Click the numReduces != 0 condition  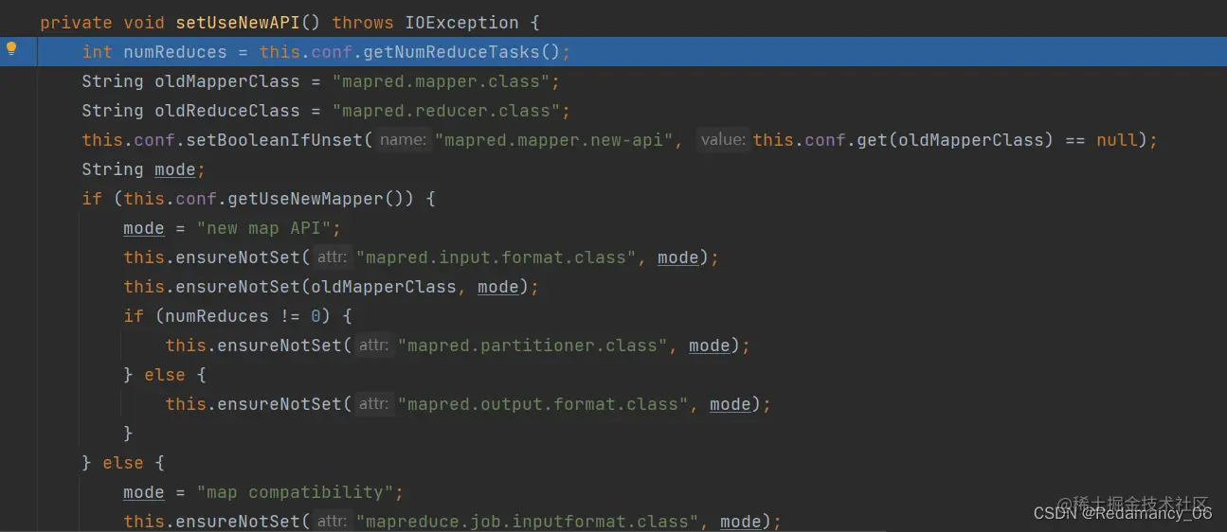coord(244,316)
